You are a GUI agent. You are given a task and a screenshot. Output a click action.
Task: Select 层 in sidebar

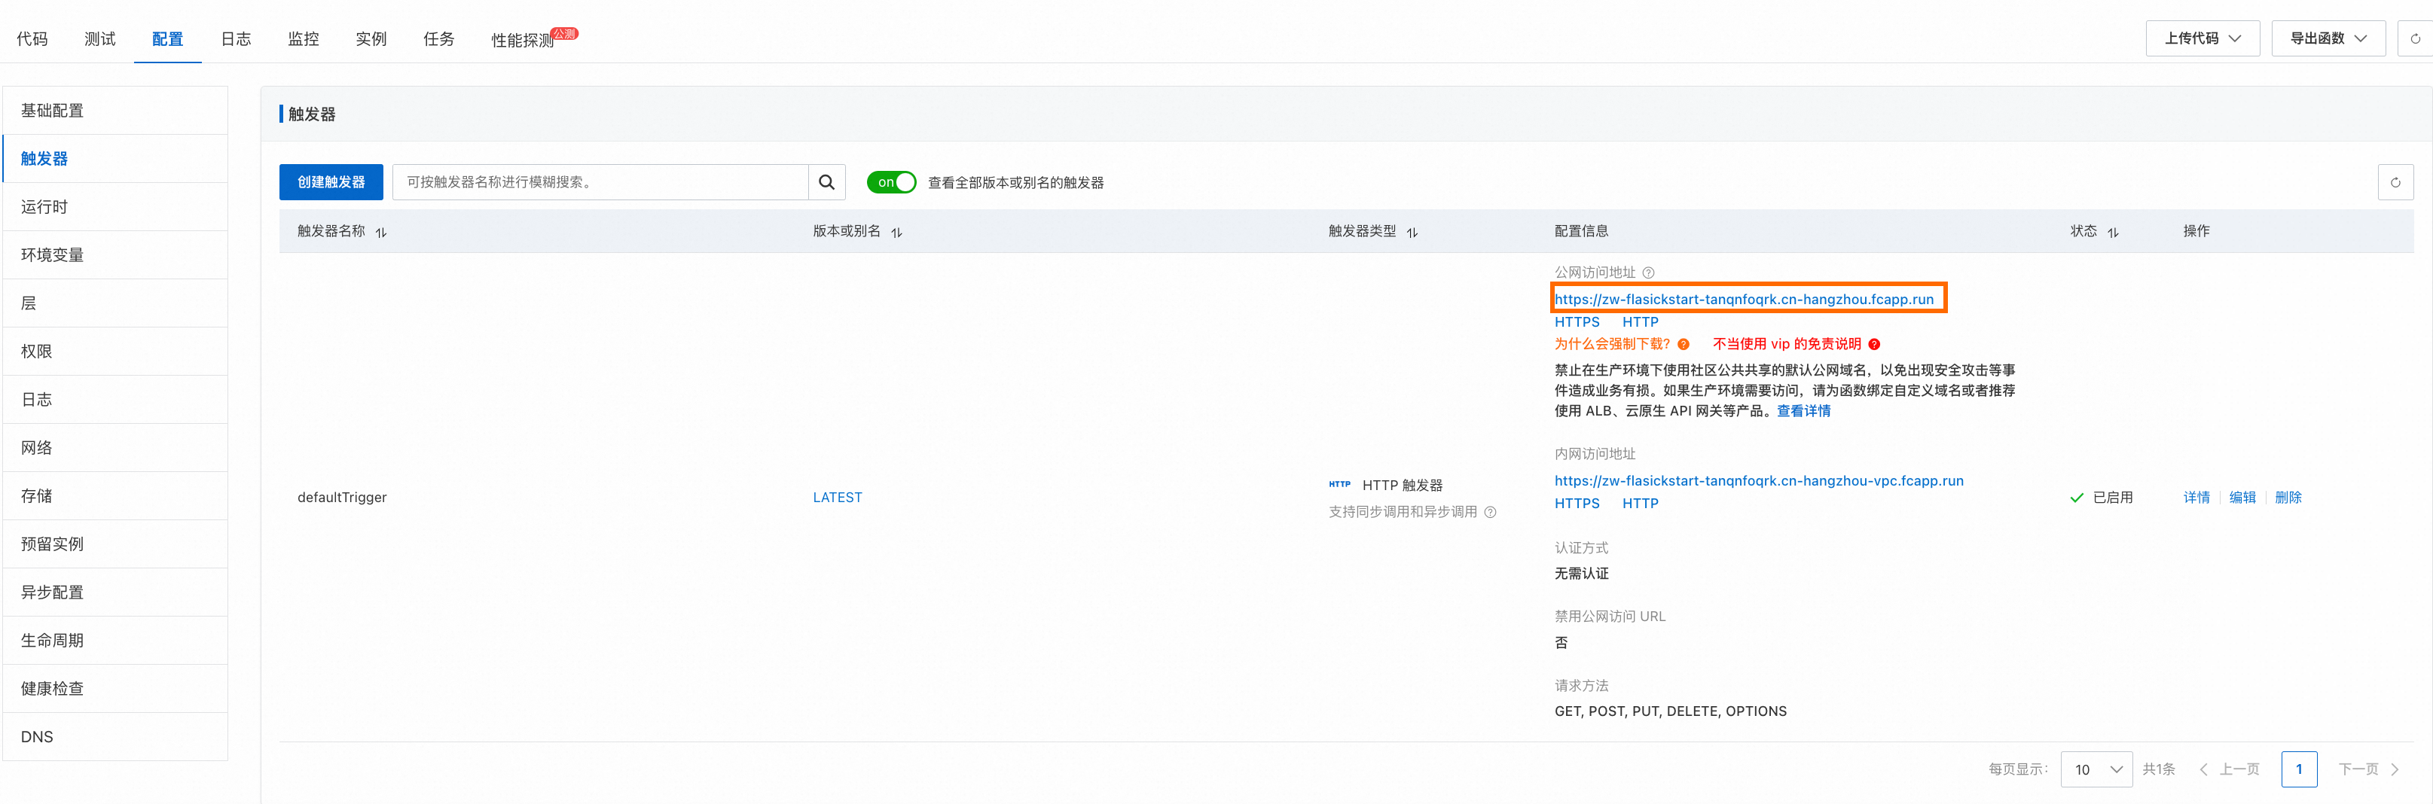[115, 303]
